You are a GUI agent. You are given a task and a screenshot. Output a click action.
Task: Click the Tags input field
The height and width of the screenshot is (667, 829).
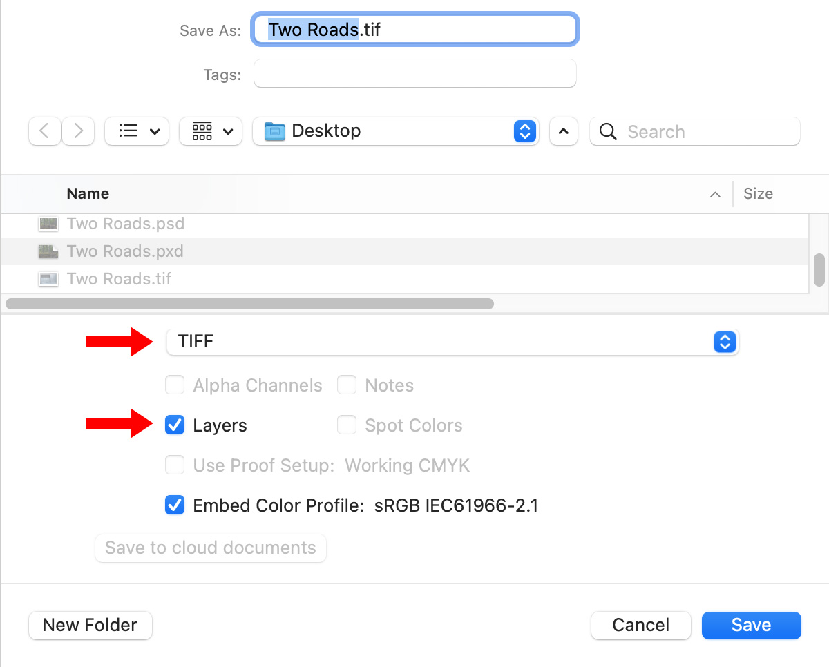click(x=414, y=74)
